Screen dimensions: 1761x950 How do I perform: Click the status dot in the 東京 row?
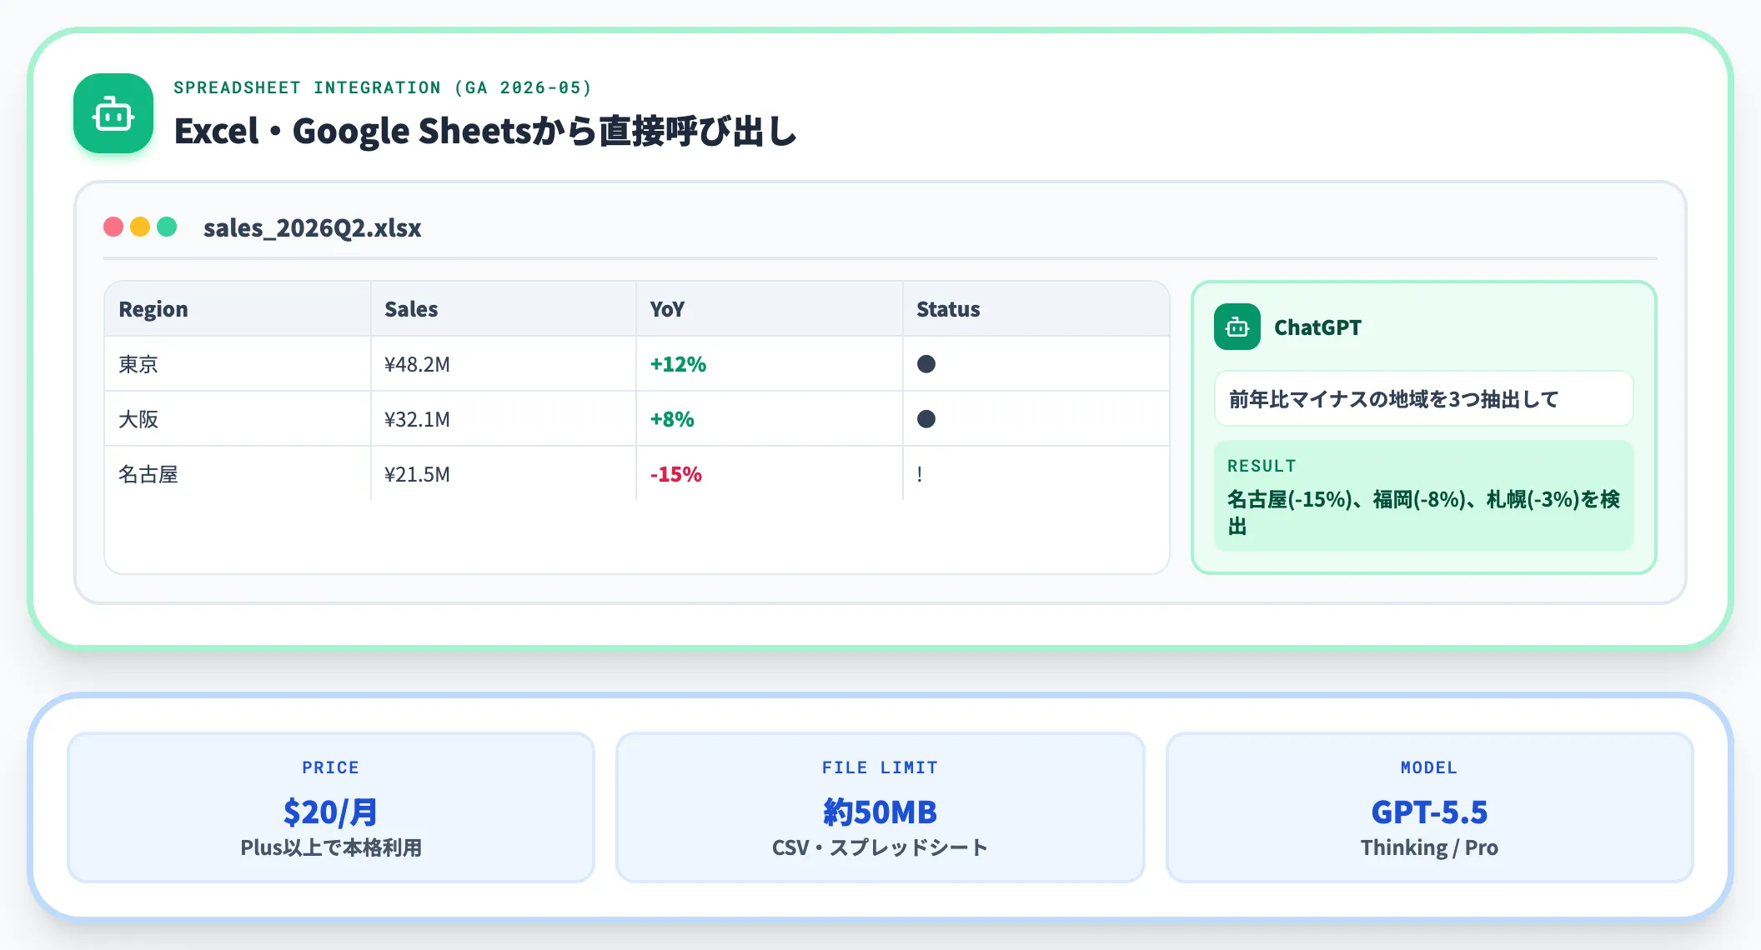[x=926, y=364]
